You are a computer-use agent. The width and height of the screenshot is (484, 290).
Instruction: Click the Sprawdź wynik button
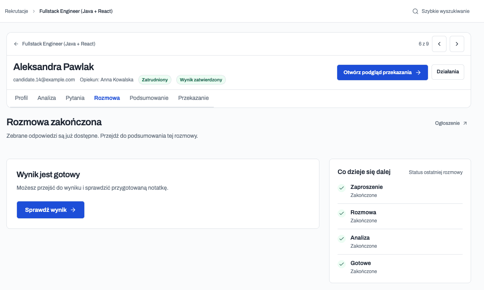tap(50, 210)
